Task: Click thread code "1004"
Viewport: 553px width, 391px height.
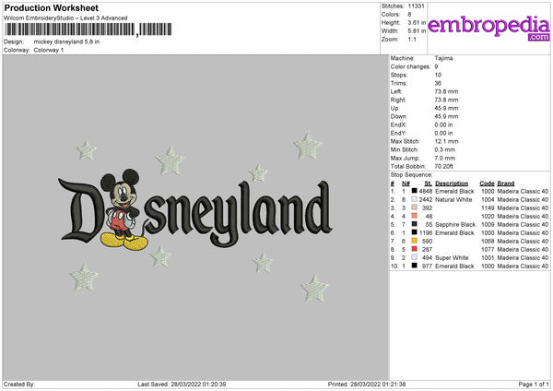Action: (488, 200)
